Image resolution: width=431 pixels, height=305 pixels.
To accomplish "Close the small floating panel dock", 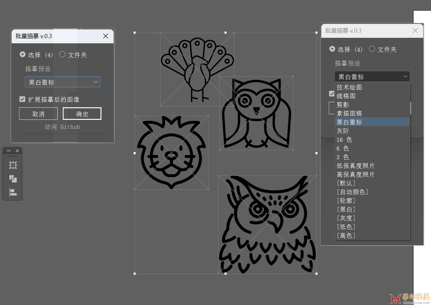I will coord(17,151).
